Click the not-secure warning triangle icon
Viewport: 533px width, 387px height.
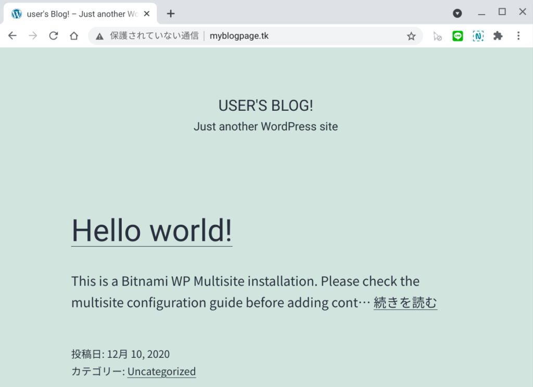coord(99,36)
